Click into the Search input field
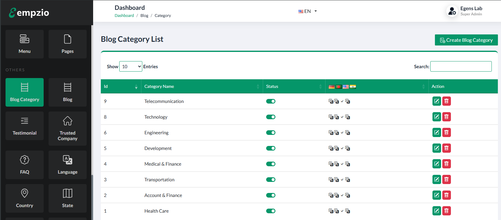The width and height of the screenshot is (501, 220). click(x=461, y=66)
